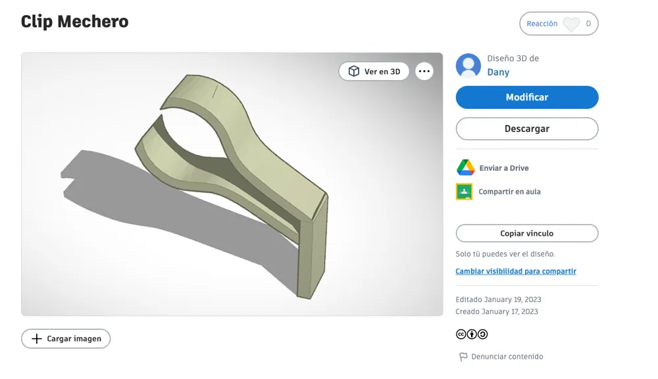The height and width of the screenshot is (379, 658).
Task: Click the Clip Mechero title
Action: (x=75, y=22)
